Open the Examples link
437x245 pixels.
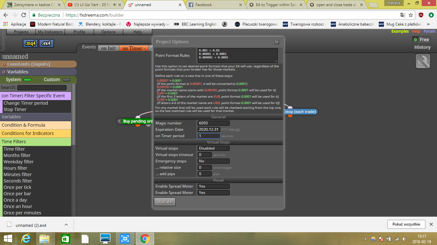tap(400, 31)
